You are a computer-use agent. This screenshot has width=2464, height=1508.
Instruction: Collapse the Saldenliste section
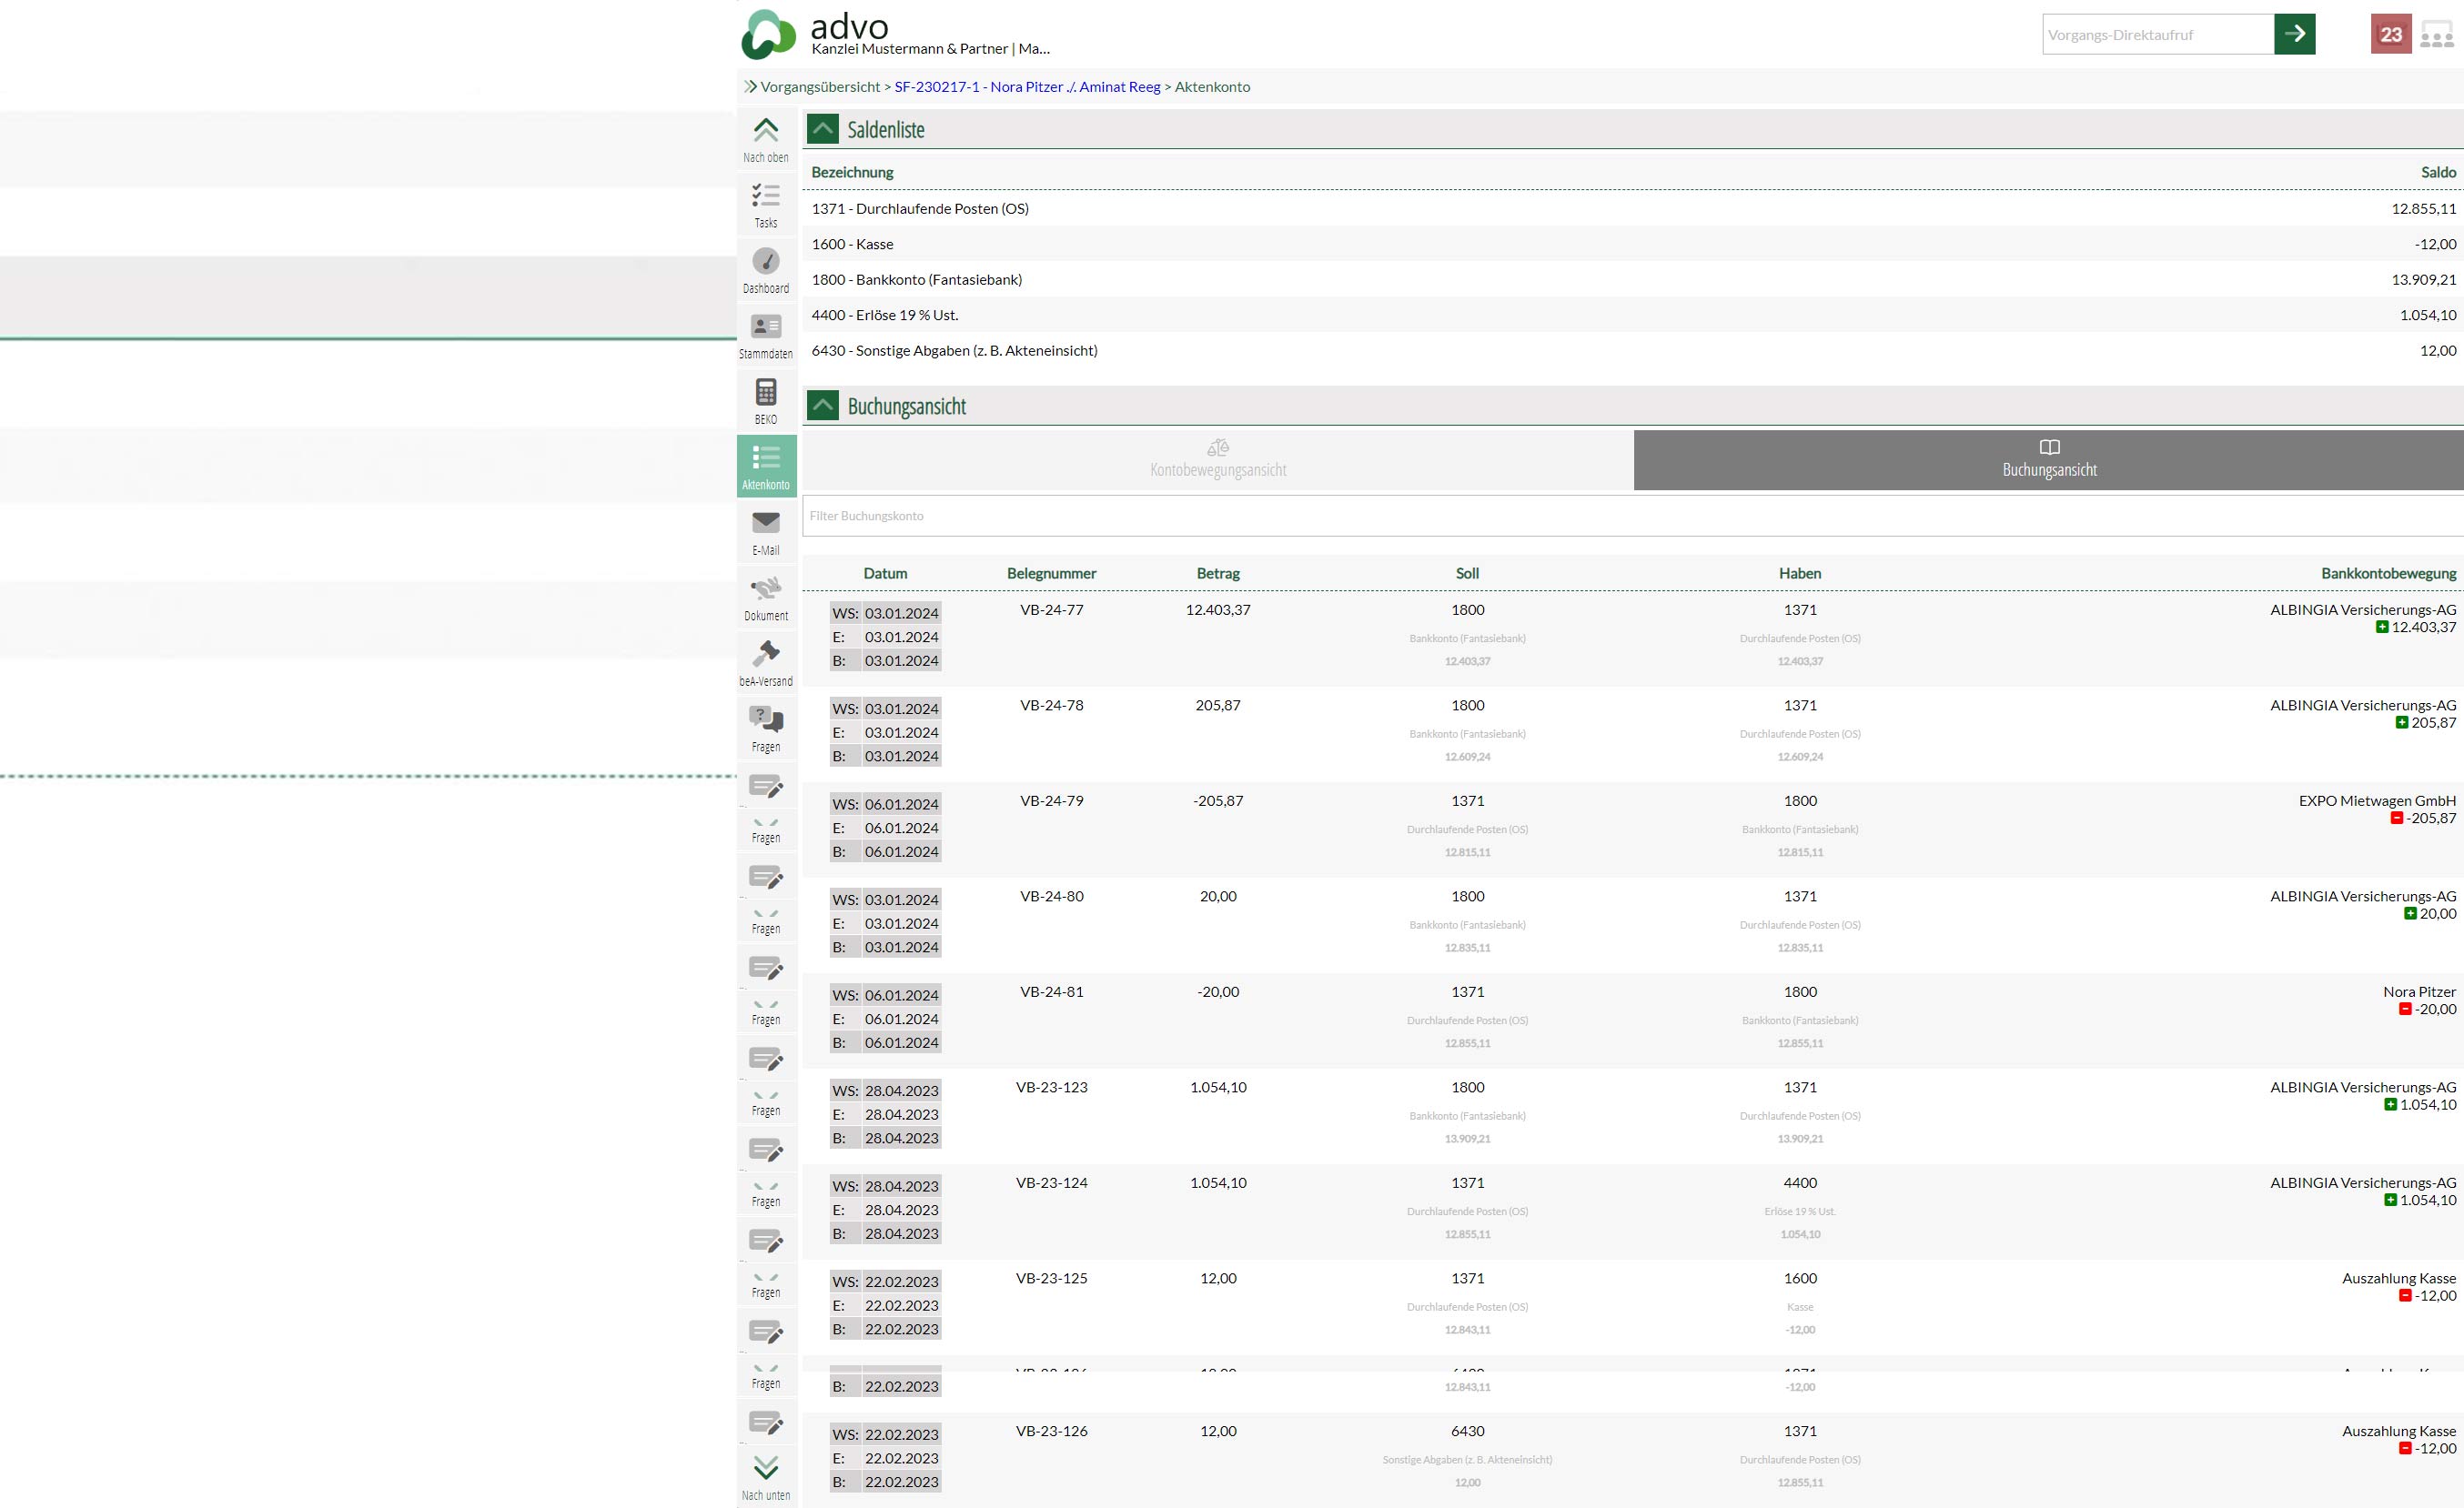(x=822, y=129)
